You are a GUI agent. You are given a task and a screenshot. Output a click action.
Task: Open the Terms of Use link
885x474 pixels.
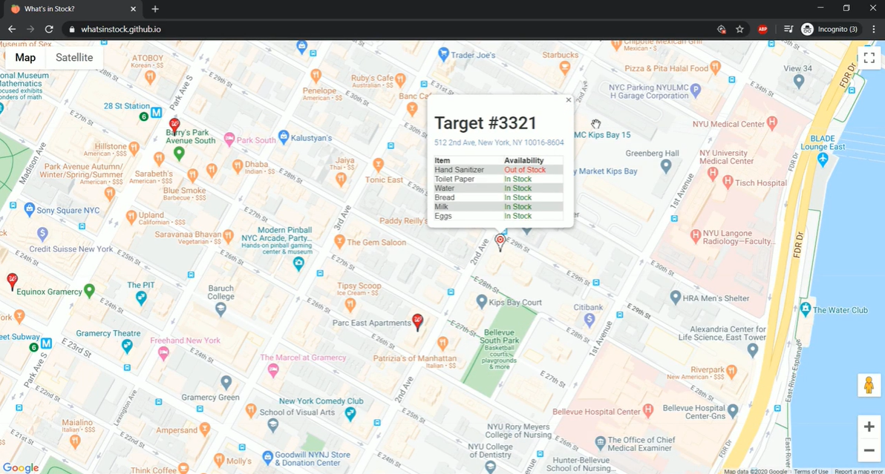811,471
